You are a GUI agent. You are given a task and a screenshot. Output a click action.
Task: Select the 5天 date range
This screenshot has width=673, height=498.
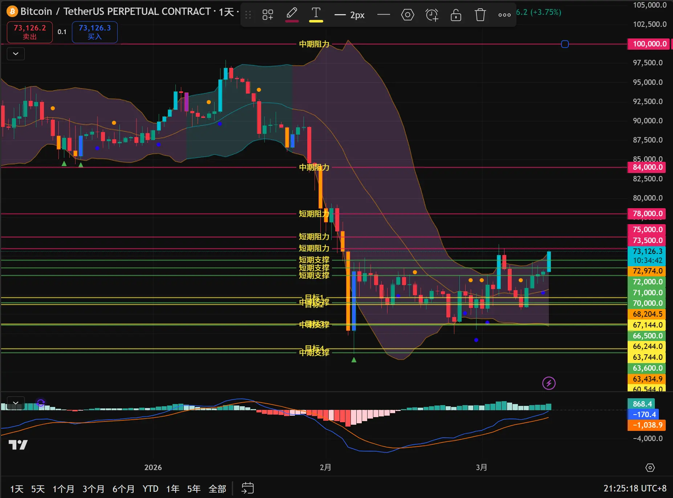(38, 489)
